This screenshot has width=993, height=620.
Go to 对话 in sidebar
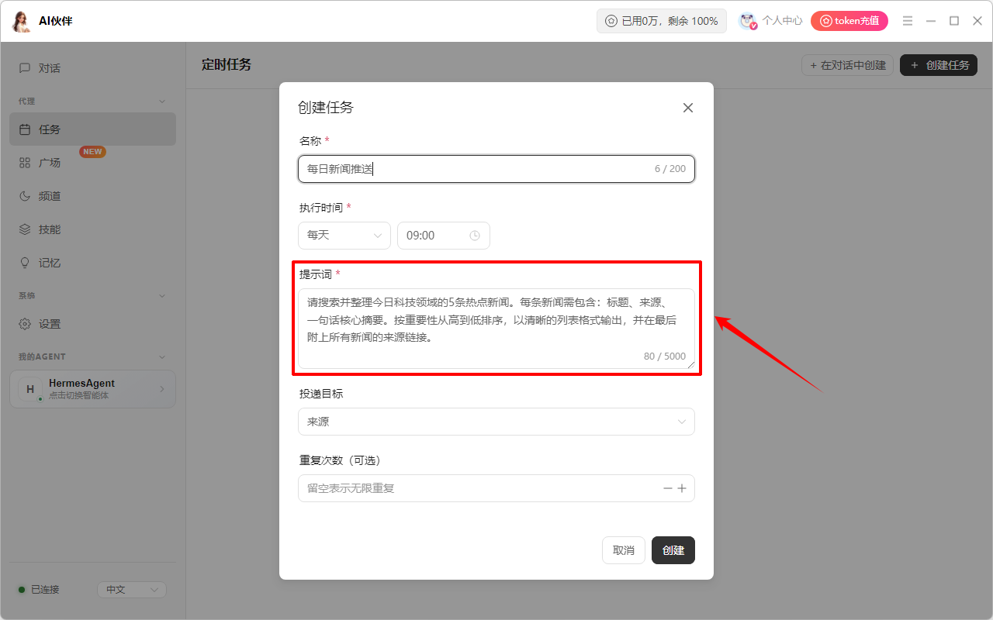tap(92, 68)
